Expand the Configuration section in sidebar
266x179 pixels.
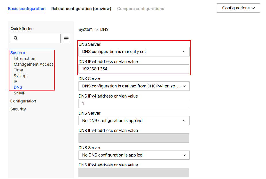pyautogui.click(x=23, y=101)
